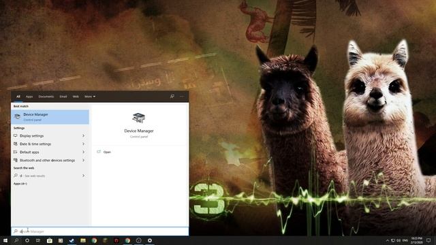Expand arrow beside Bluetooth and other devices settings

83,161
